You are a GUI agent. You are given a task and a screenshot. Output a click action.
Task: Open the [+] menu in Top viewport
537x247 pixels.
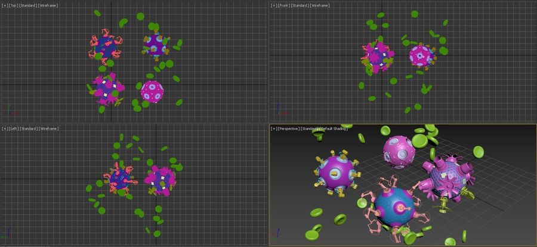click(x=5, y=5)
